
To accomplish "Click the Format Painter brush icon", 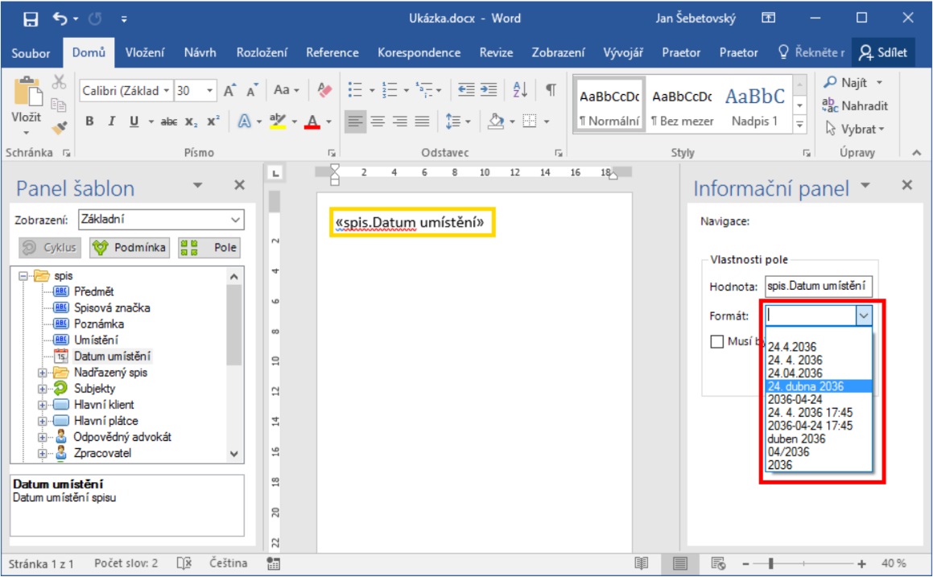I will point(59,127).
